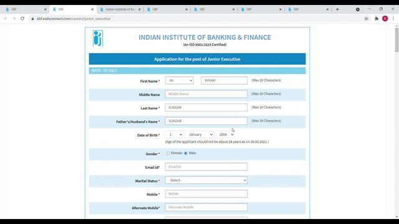Viewport: 399px width, 224px height.
Task: View site info via padlock icon
Action: 32,19
